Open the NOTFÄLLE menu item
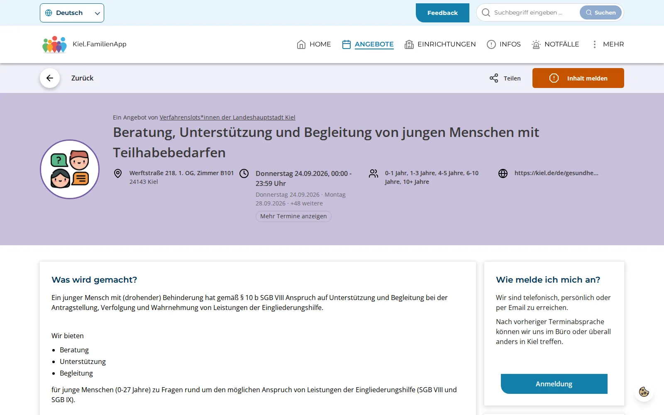This screenshot has height=415, width=664. coord(555,44)
